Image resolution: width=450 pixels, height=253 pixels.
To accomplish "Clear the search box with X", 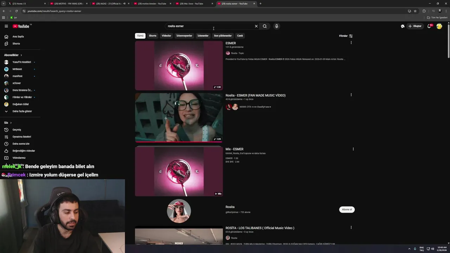I will click(x=256, y=26).
